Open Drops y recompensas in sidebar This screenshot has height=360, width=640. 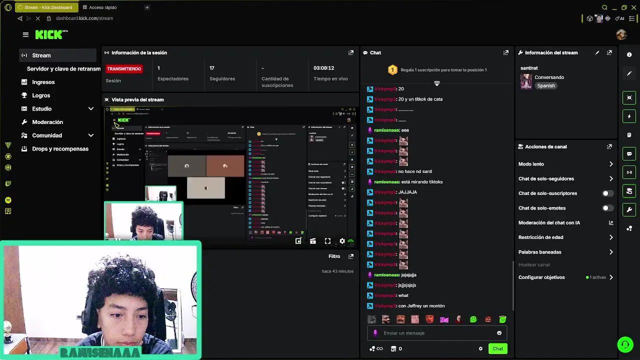(60, 149)
